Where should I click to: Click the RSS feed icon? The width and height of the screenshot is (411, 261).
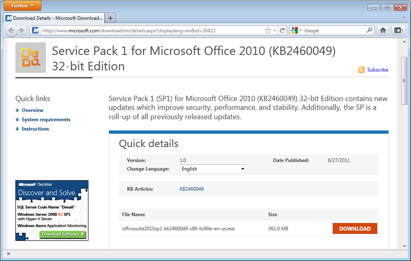pos(361,70)
